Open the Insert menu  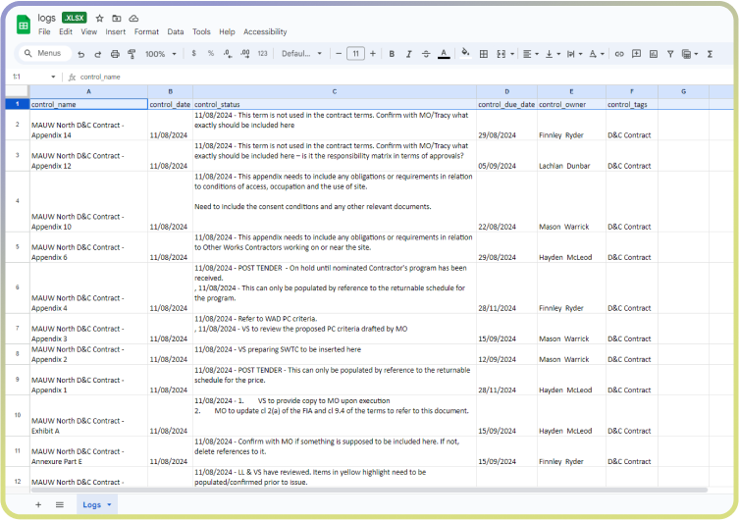(115, 31)
